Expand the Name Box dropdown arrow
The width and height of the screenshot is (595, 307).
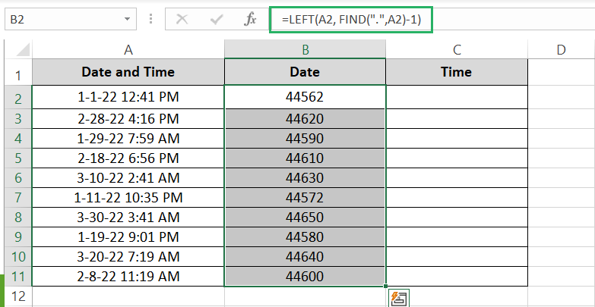pos(134,20)
